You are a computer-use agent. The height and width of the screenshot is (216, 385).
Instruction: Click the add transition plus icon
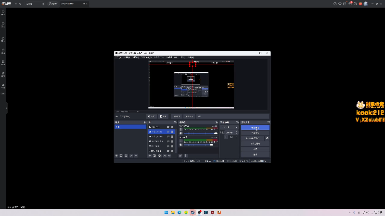click(226, 137)
